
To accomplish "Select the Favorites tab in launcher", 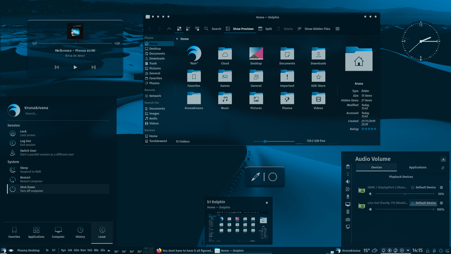I will coord(15,232).
